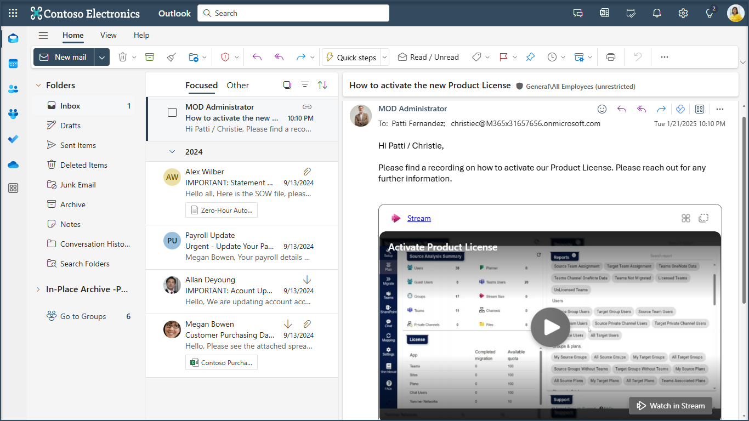Image resolution: width=749 pixels, height=421 pixels.
Task: Open the Teams app in the left rail
Action: pos(13,114)
